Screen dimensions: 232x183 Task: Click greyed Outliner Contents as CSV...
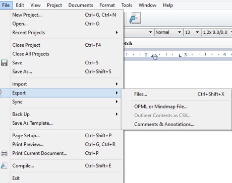(177, 116)
